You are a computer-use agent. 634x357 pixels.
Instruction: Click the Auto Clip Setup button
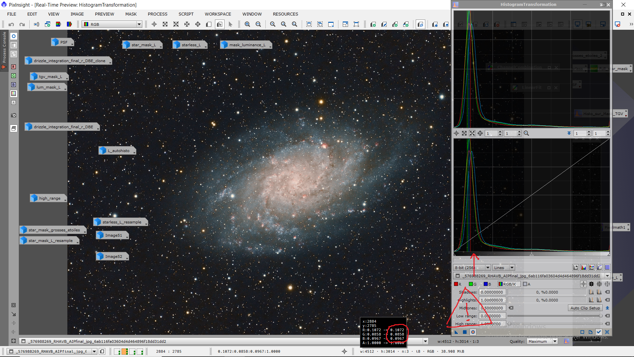point(585,308)
